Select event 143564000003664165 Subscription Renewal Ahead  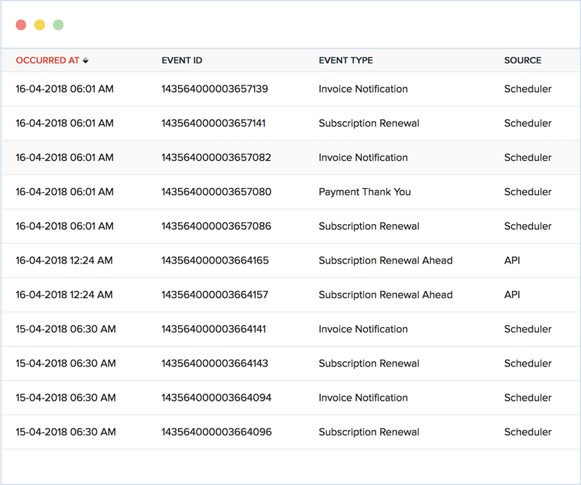[x=385, y=261]
